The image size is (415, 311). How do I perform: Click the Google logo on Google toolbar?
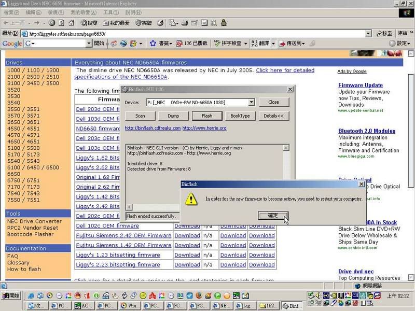[x=12, y=44]
